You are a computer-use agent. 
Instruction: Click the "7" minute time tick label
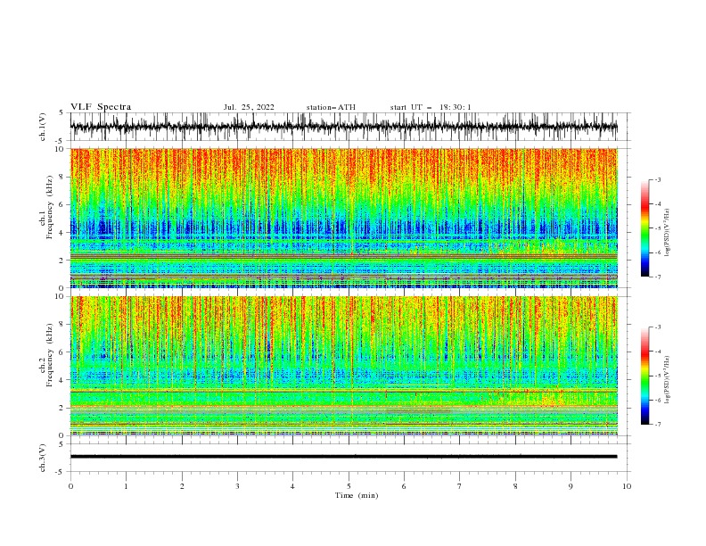point(460,486)
